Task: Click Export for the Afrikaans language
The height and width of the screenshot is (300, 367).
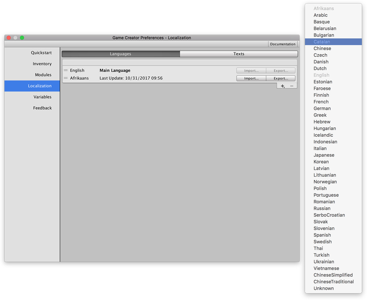Action: (281, 78)
